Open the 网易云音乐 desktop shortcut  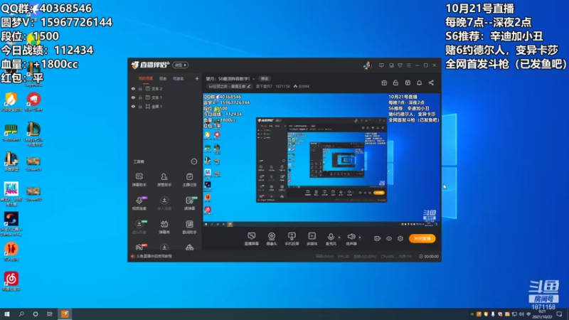11,281
